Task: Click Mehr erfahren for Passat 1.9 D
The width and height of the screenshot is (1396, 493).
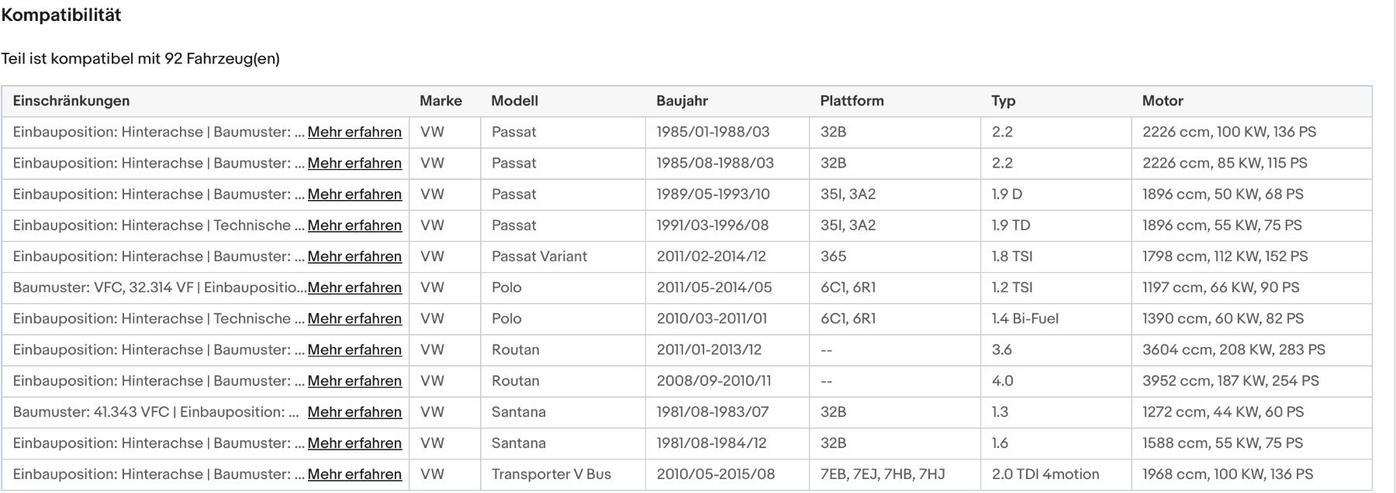Action: (354, 194)
